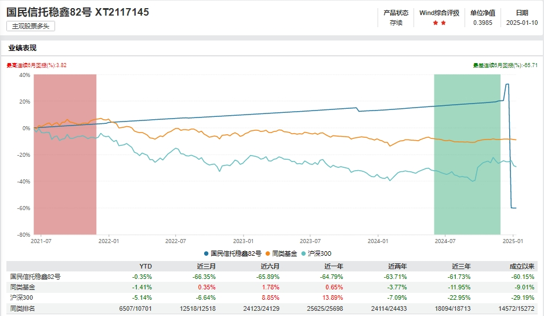This screenshot has width=544, height=316.
Task: Click the -60% y-axis label
Action: coord(24,208)
